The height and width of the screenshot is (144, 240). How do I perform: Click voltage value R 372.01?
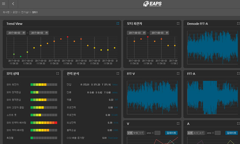[x=85, y=85]
